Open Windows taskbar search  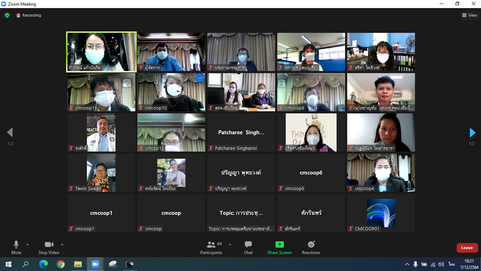point(26,264)
